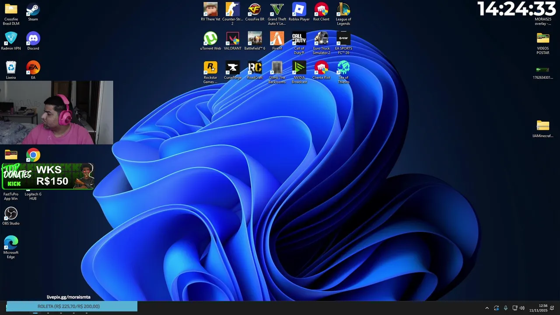Open the volume speaker tray icon
The height and width of the screenshot is (315, 560).
pyautogui.click(x=522, y=308)
